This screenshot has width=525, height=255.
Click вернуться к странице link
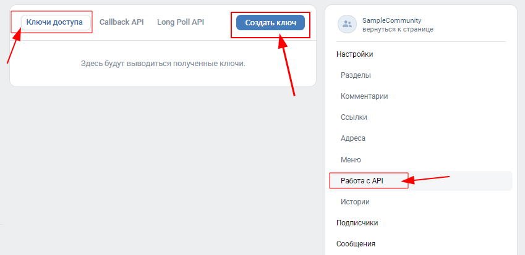(398, 29)
